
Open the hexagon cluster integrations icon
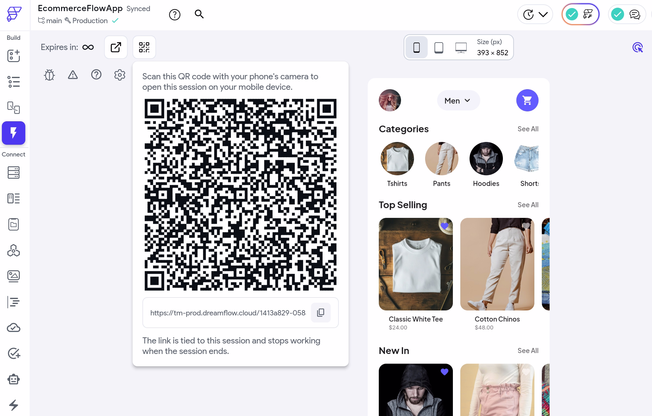click(14, 250)
